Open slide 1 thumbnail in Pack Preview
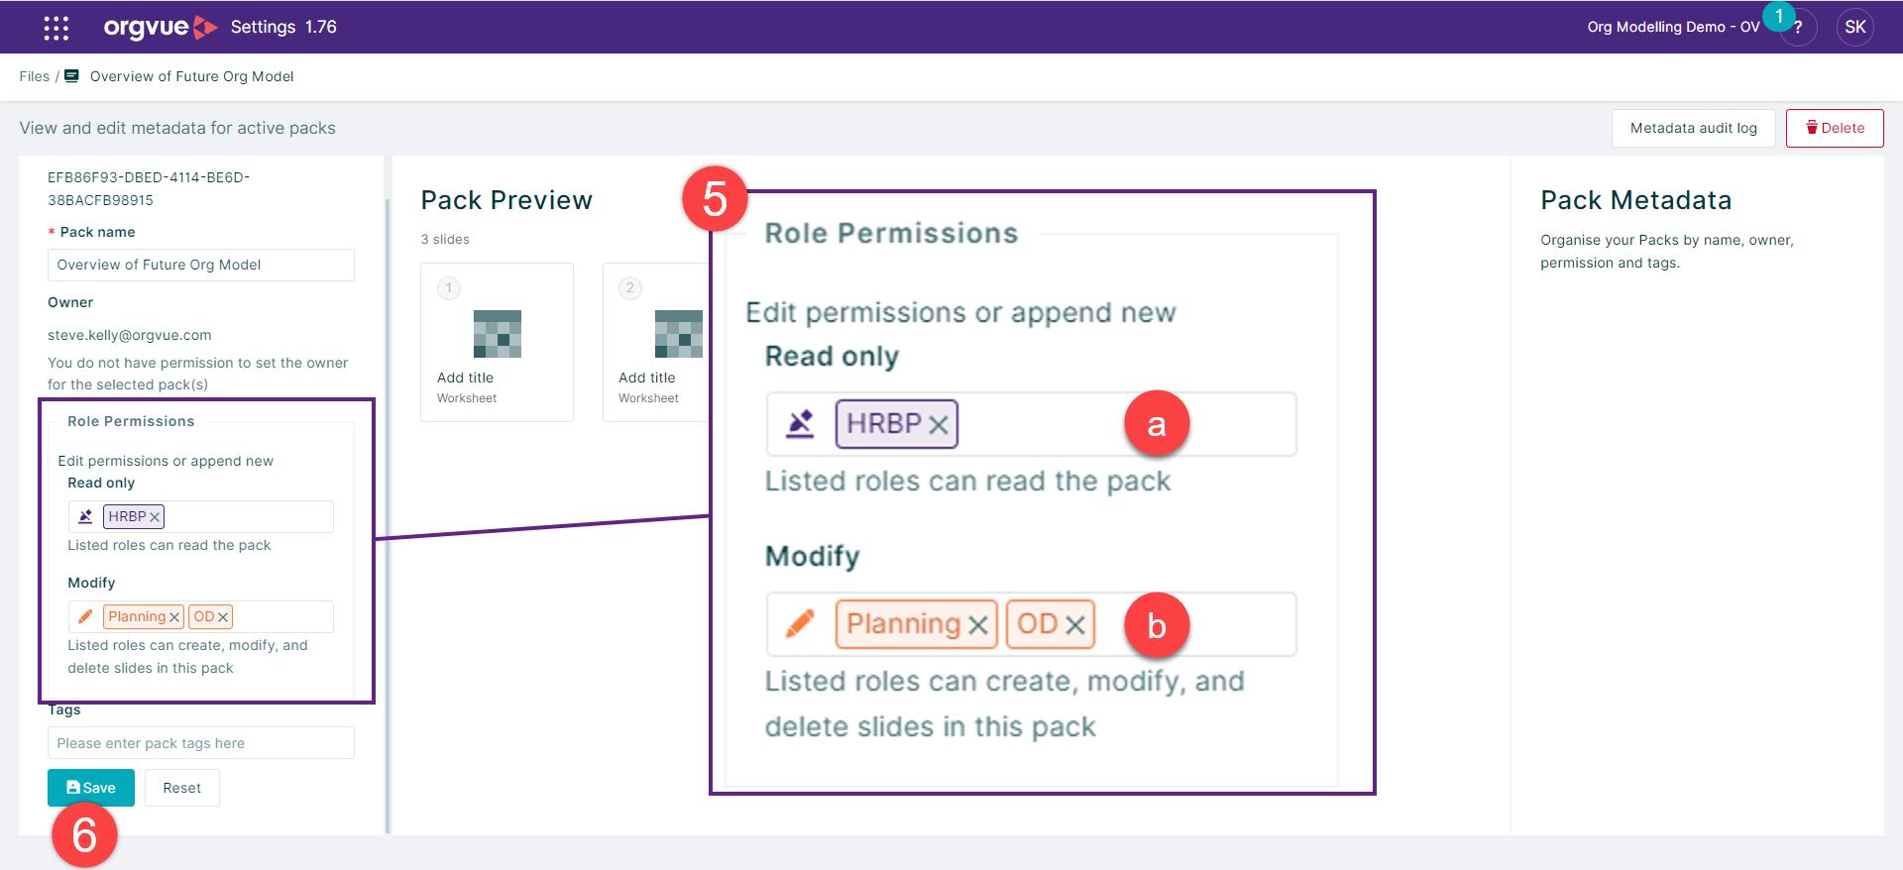1903x870 pixels. click(x=498, y=342)
